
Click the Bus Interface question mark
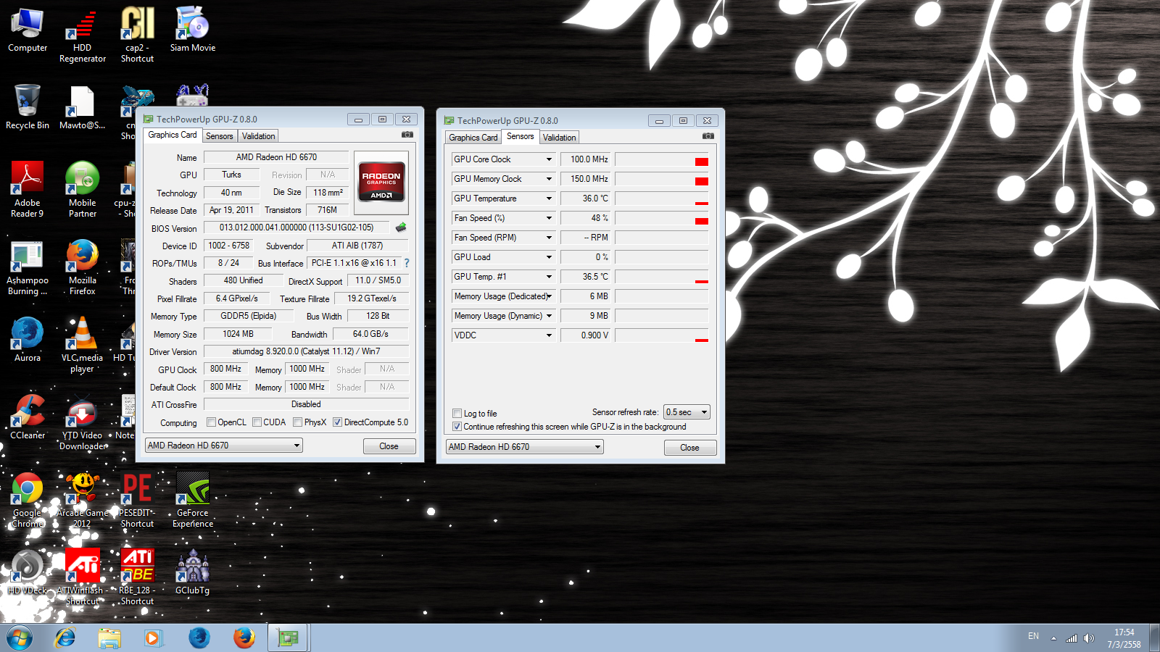click(x=407, y=263)
